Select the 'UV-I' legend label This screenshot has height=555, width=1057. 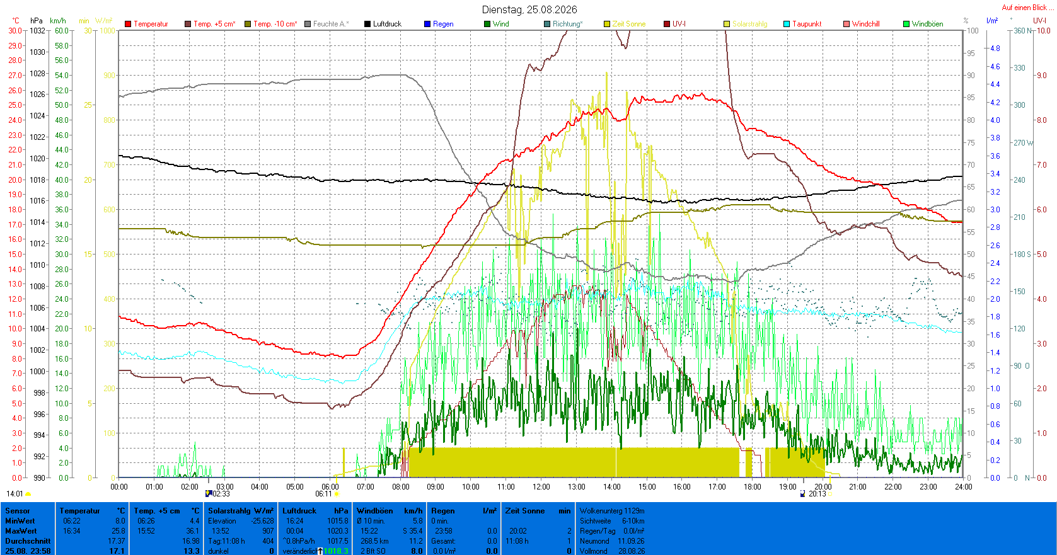(679, 24)
